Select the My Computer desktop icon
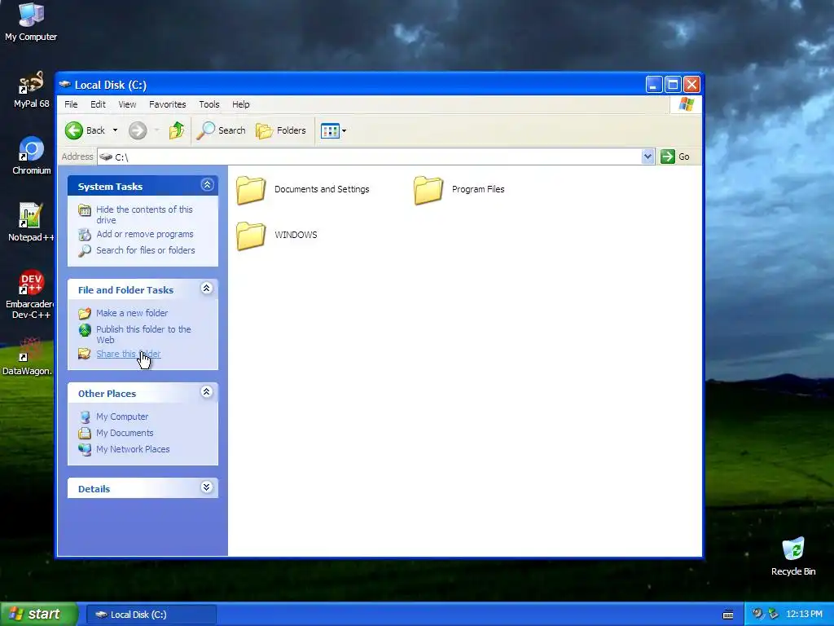Viewport: 834px width, 626px height. pyautogui.click(x=31, y=21)
